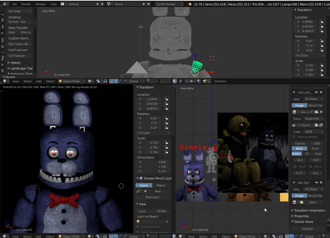Viewport: 330px width, 238px height.
Task: Select the Fit image framing option
Action: click(307, 154)
